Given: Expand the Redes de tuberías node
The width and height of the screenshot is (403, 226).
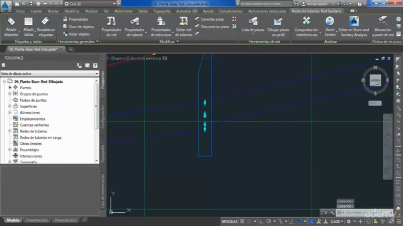Looking at the screenshot, I should coord(10,131).
